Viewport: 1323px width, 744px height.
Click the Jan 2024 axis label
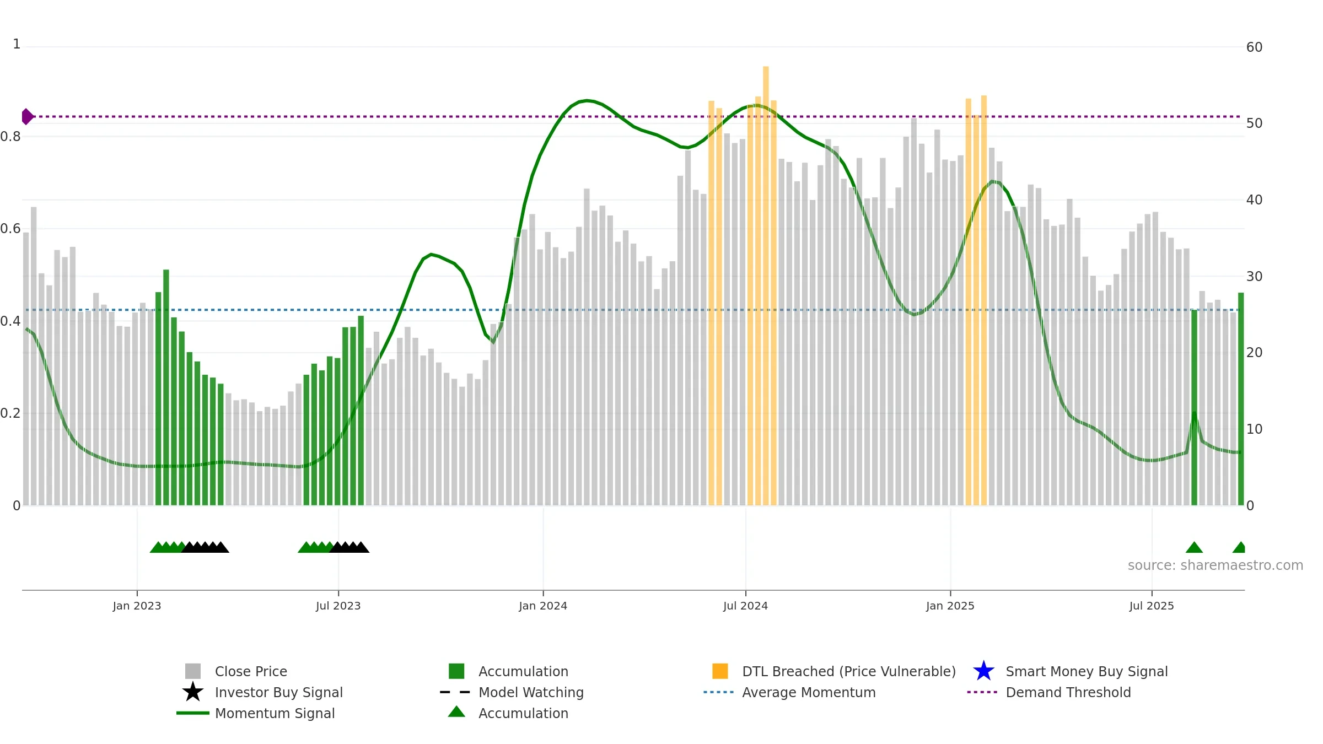point(543,606)
